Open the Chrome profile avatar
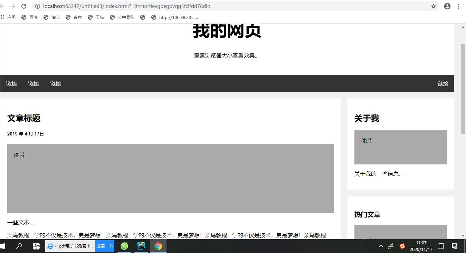The height and width of the screenshot is (253, 466). [447, 6]
